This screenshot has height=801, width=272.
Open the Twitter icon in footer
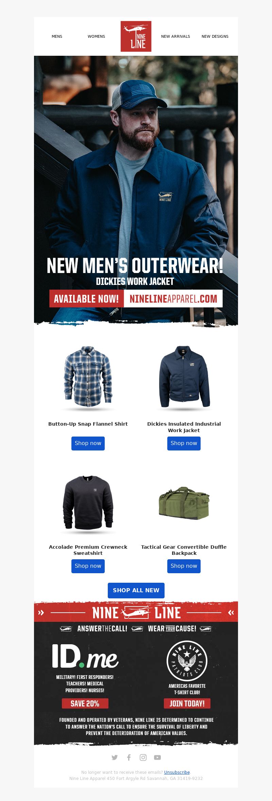[115, 757]
